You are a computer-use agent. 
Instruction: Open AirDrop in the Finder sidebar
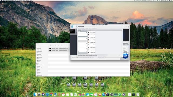tap(39, 48)
